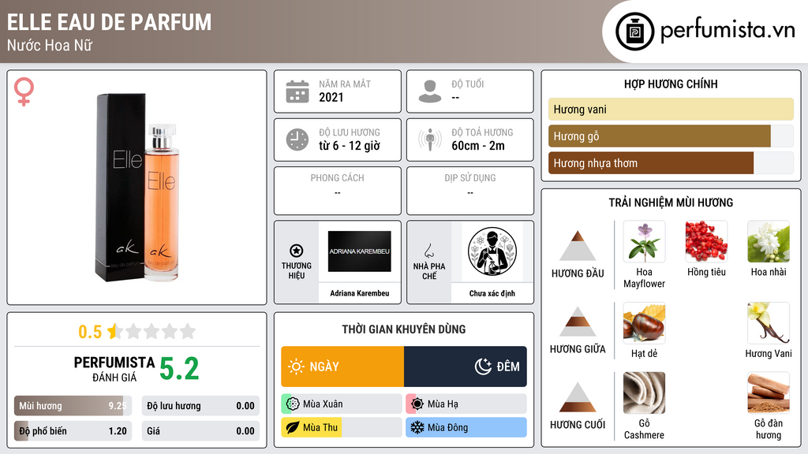Viewport: 808px width, 454px height.
Task: Click the Giá 0.00 score bar
Action: pyautogui.click(x=200, y=431)
